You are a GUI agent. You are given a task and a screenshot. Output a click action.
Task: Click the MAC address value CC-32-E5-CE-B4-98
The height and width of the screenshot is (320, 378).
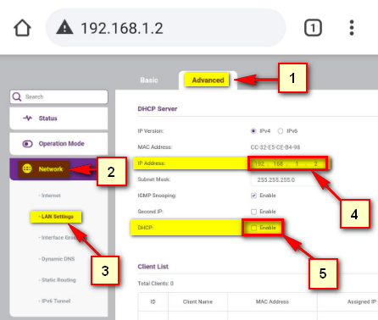275,147
